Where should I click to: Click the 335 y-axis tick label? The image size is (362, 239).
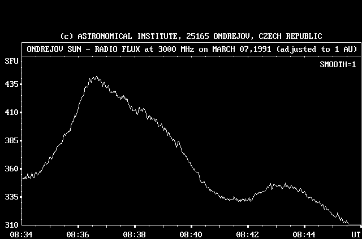(x=11, y=197)
